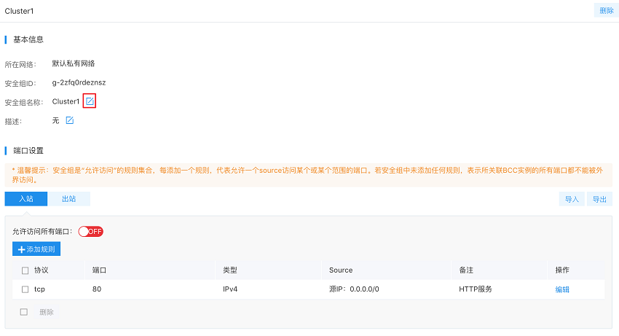The width and height of the screenshot is (619, 336).
Task: Select the security group ID g-2zfq0rdeznsz
Action: 79,82
